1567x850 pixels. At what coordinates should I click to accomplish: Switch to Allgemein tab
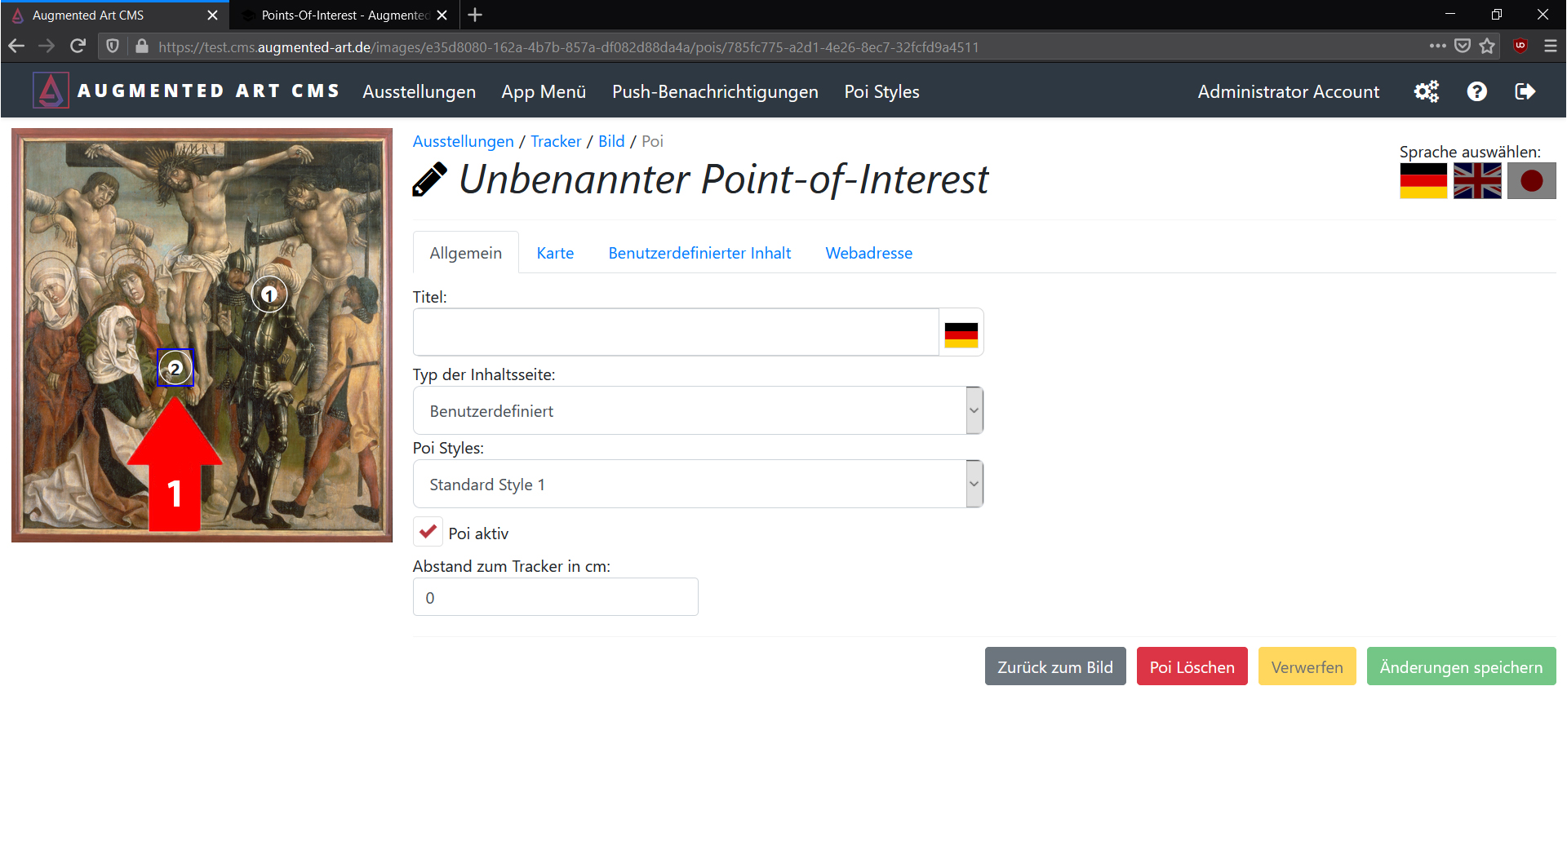(x=466, y=253)
